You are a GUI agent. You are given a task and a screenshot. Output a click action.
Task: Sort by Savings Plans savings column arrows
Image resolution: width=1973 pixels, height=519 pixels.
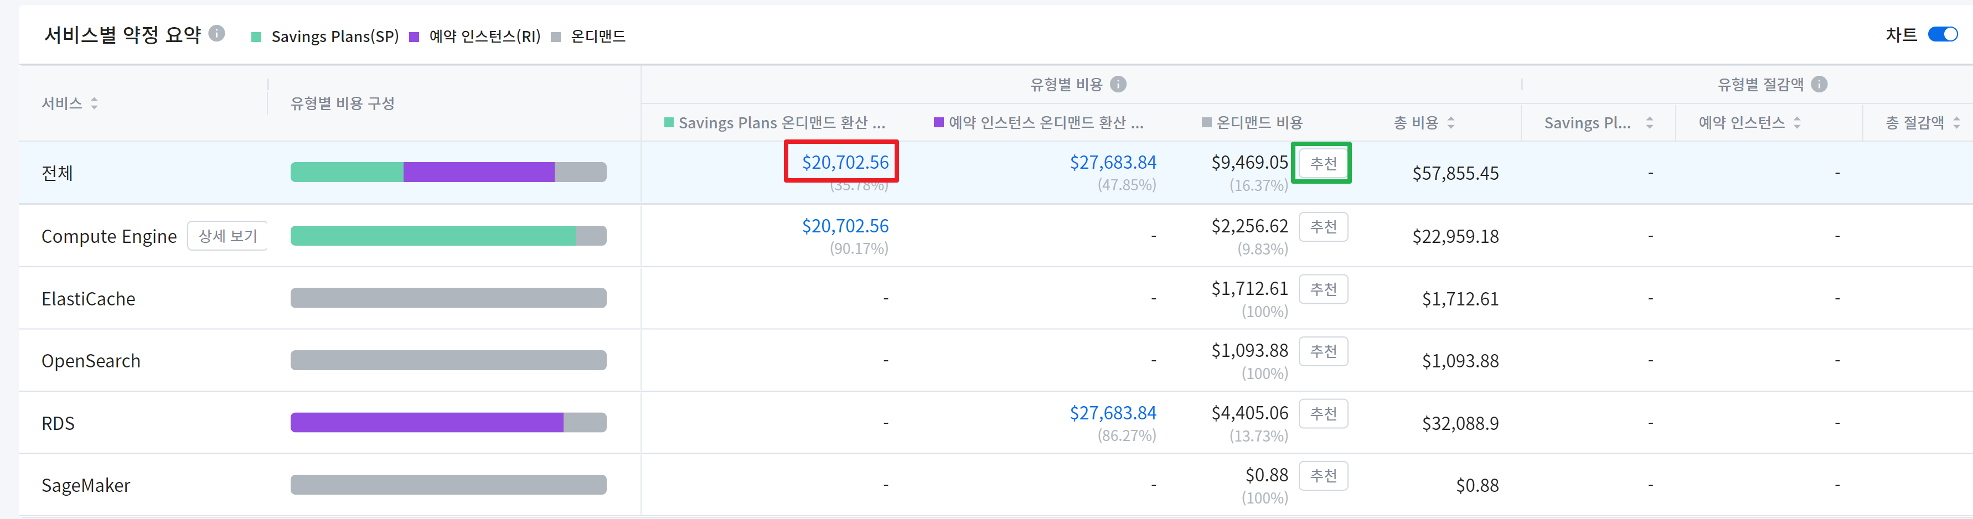pyautogui.click(x=1649, y=122)
